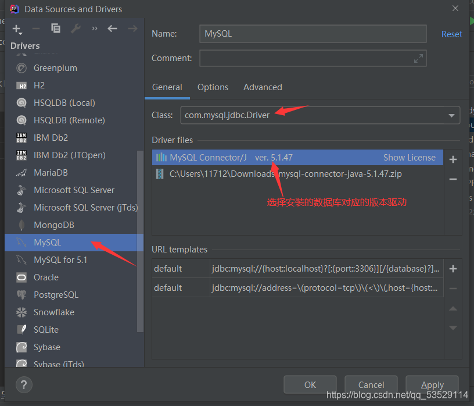Move URL template up arrow
Image resolution: width=474 pixels, height=406 pixels.
point(453,308)
